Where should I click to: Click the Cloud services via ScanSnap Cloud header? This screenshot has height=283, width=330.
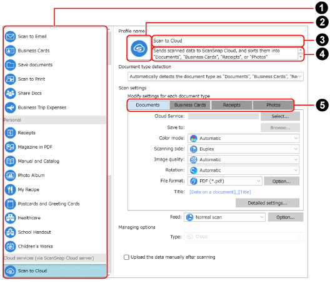click(55, 258)
